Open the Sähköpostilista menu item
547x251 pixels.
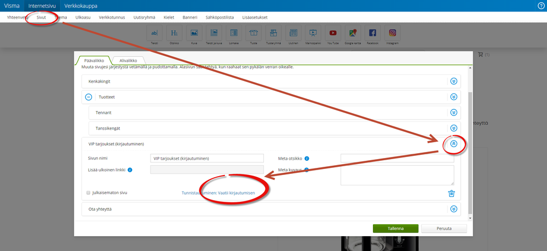pos(220,17)
